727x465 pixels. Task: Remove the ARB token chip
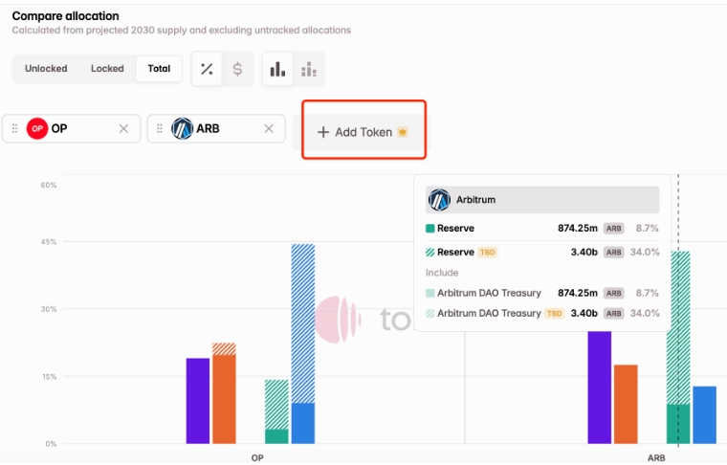(x=269, y=128)
